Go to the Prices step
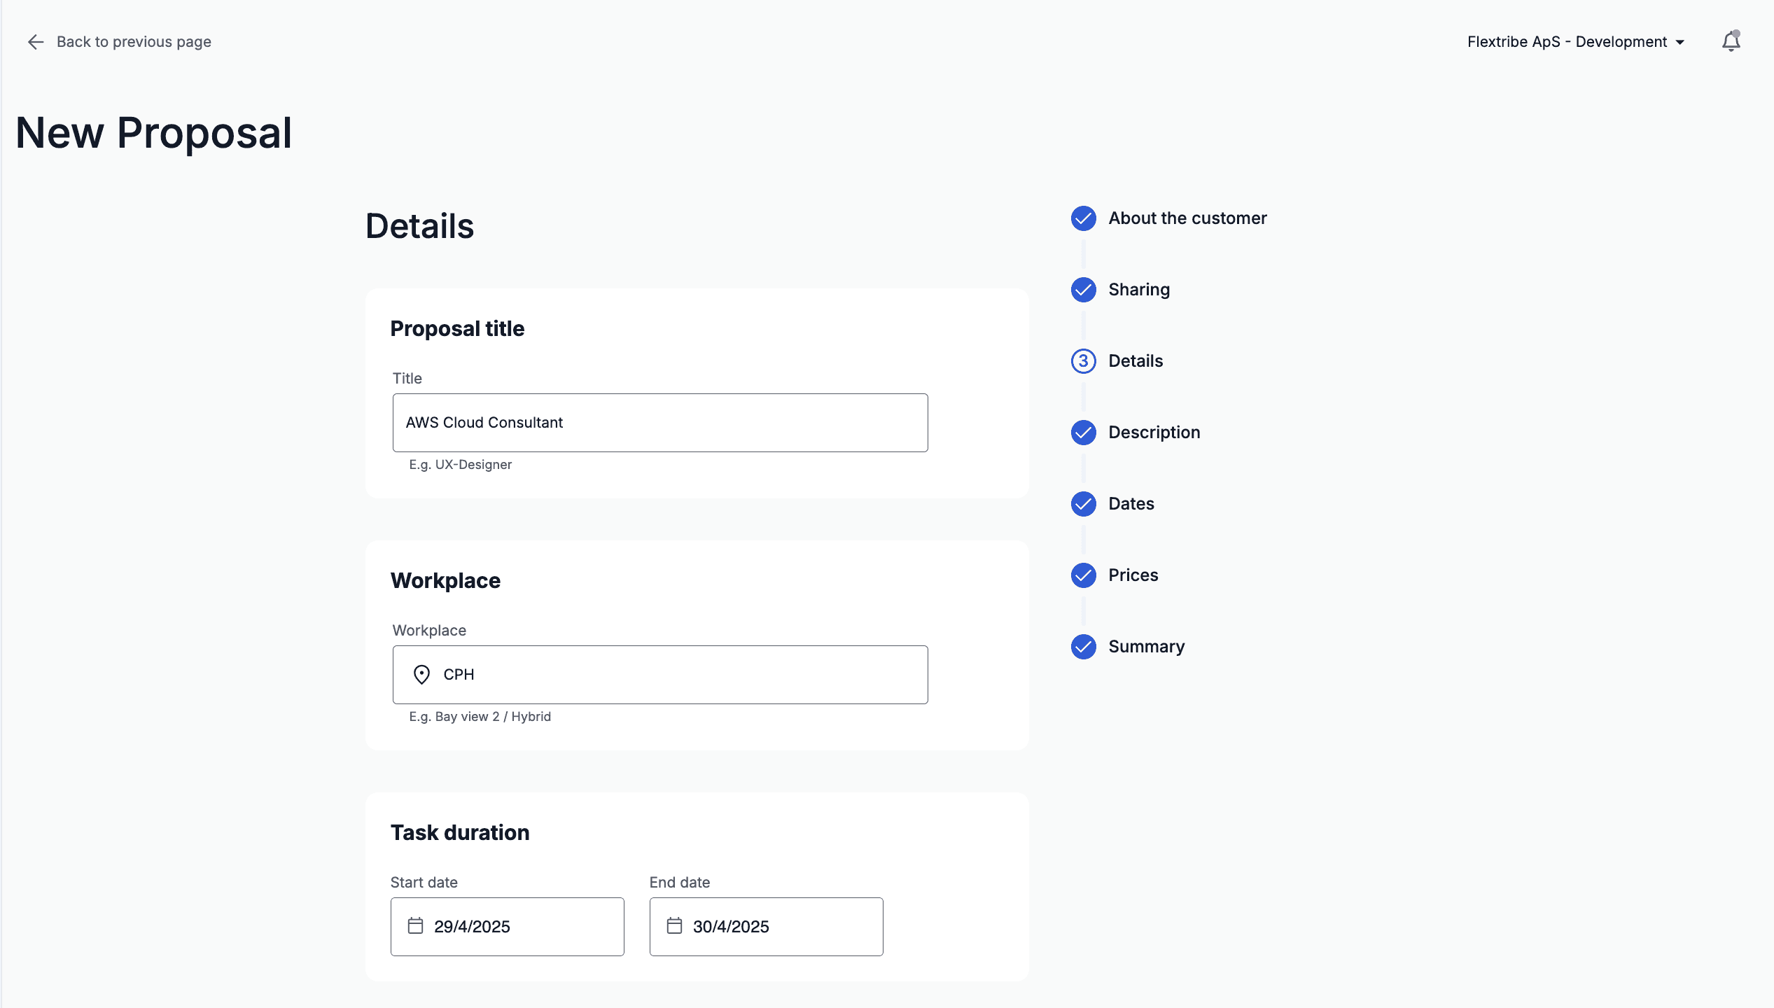1774x1008 pixels. pos(1133,575)
